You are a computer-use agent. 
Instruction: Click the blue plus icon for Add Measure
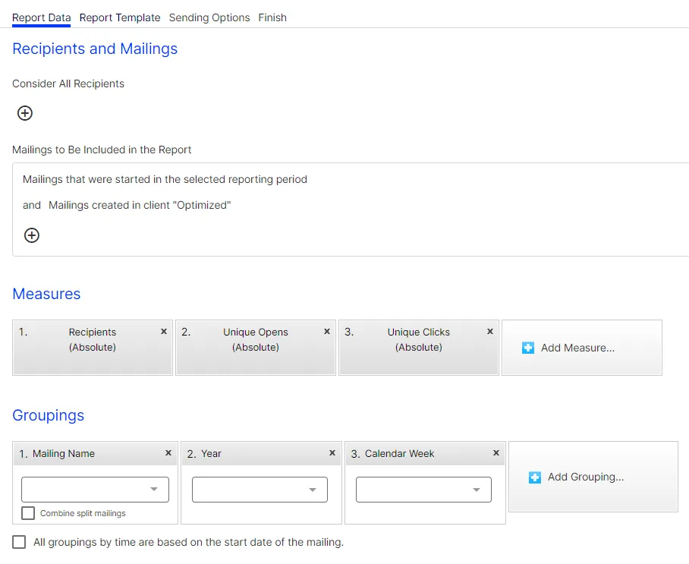527,348
